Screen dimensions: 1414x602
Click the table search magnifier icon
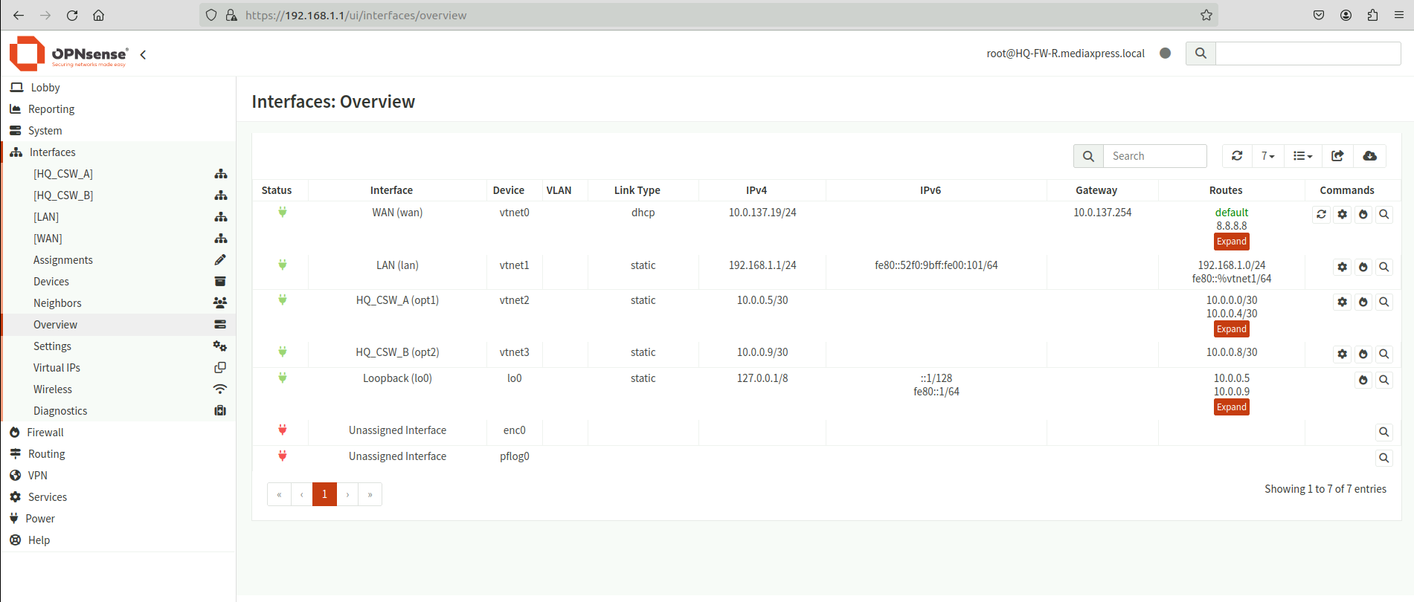click(x=1088, y=156)
